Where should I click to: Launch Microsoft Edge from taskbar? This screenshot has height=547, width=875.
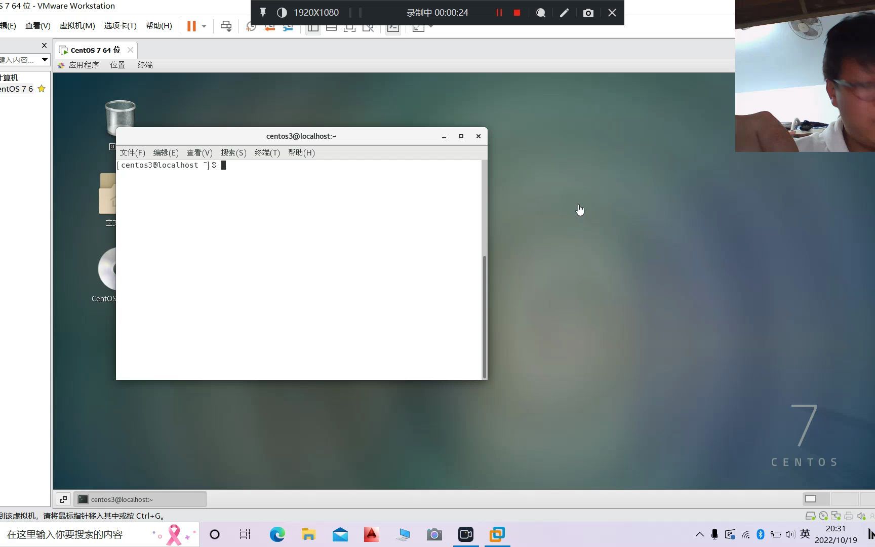[x=277, y=534]
